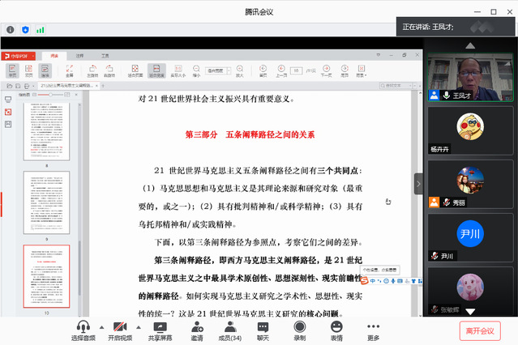Toggle 王凤才's participant video tile
The width and height of the screenshot is (518, 345).
[471, 76]
